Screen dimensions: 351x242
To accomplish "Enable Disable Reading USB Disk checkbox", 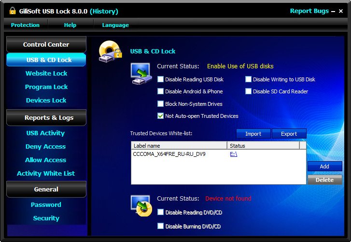I will point(160,79).
